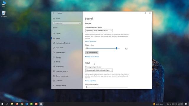The width and height of the screenshot is (189, 106).
Task: Open Visual Studio Code from taskbar
Action: coord(27,104)
